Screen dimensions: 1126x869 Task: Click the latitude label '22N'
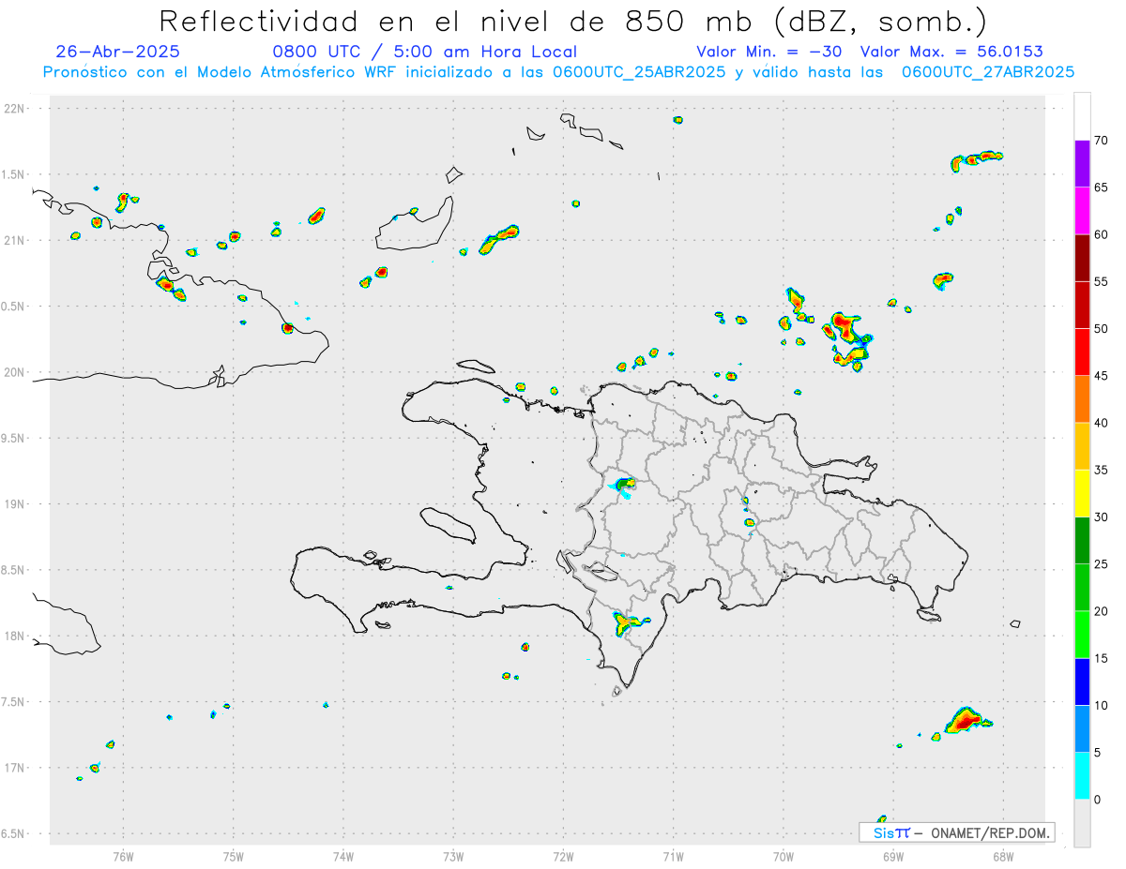16,109
